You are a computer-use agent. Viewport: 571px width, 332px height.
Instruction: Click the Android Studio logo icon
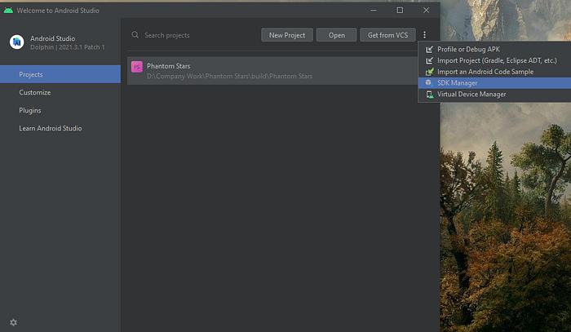click(17, 42)
